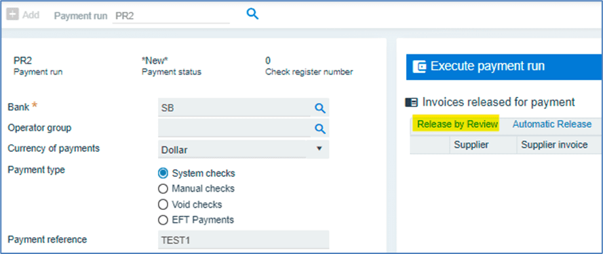Click the *New* payment status text

pos(155,60)
